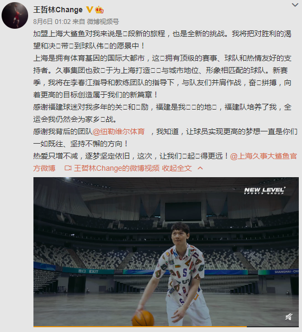Click the orange video progress bar
Viewport: 302px width, 332px height.
140,326
